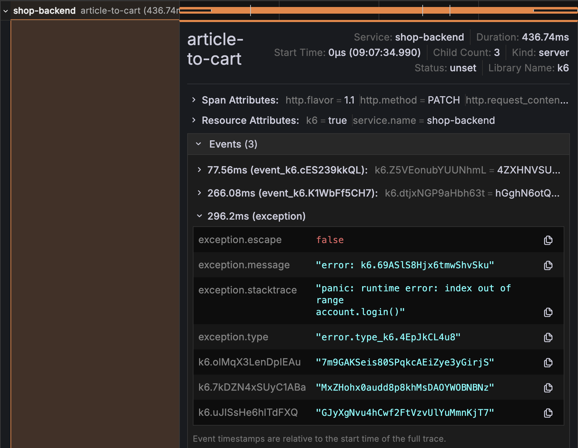578x448 pixels.
Task: Click the orange trace minimap bar
Action: [x=378, y=10]
